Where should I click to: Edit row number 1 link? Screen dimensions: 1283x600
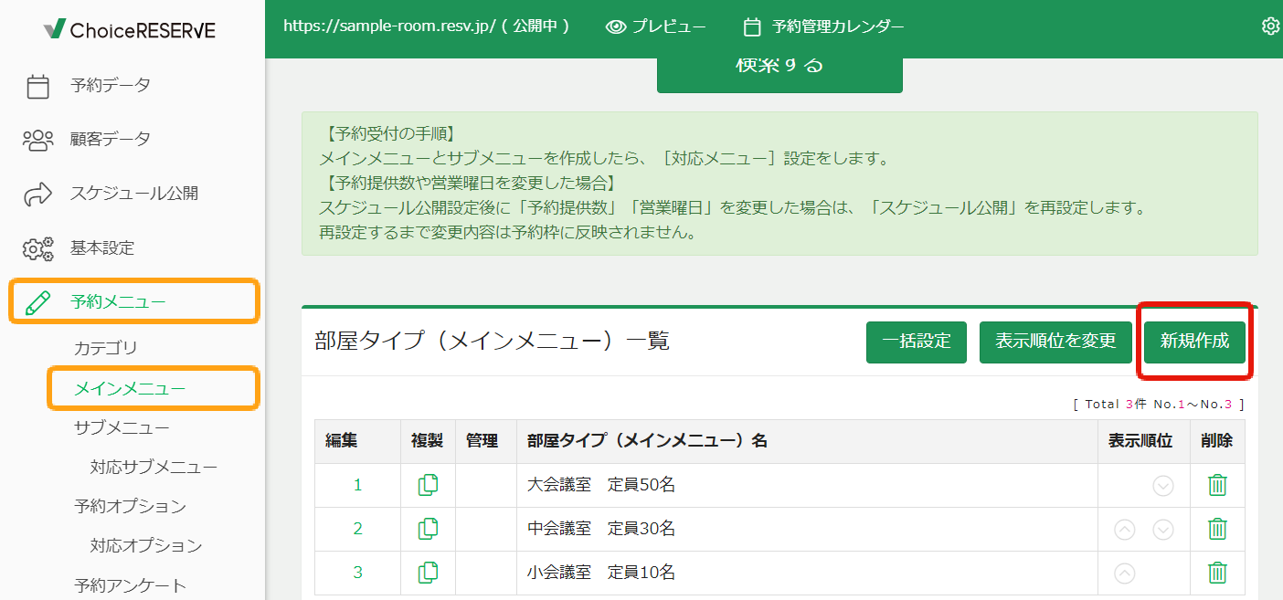(x=358, y=486)
